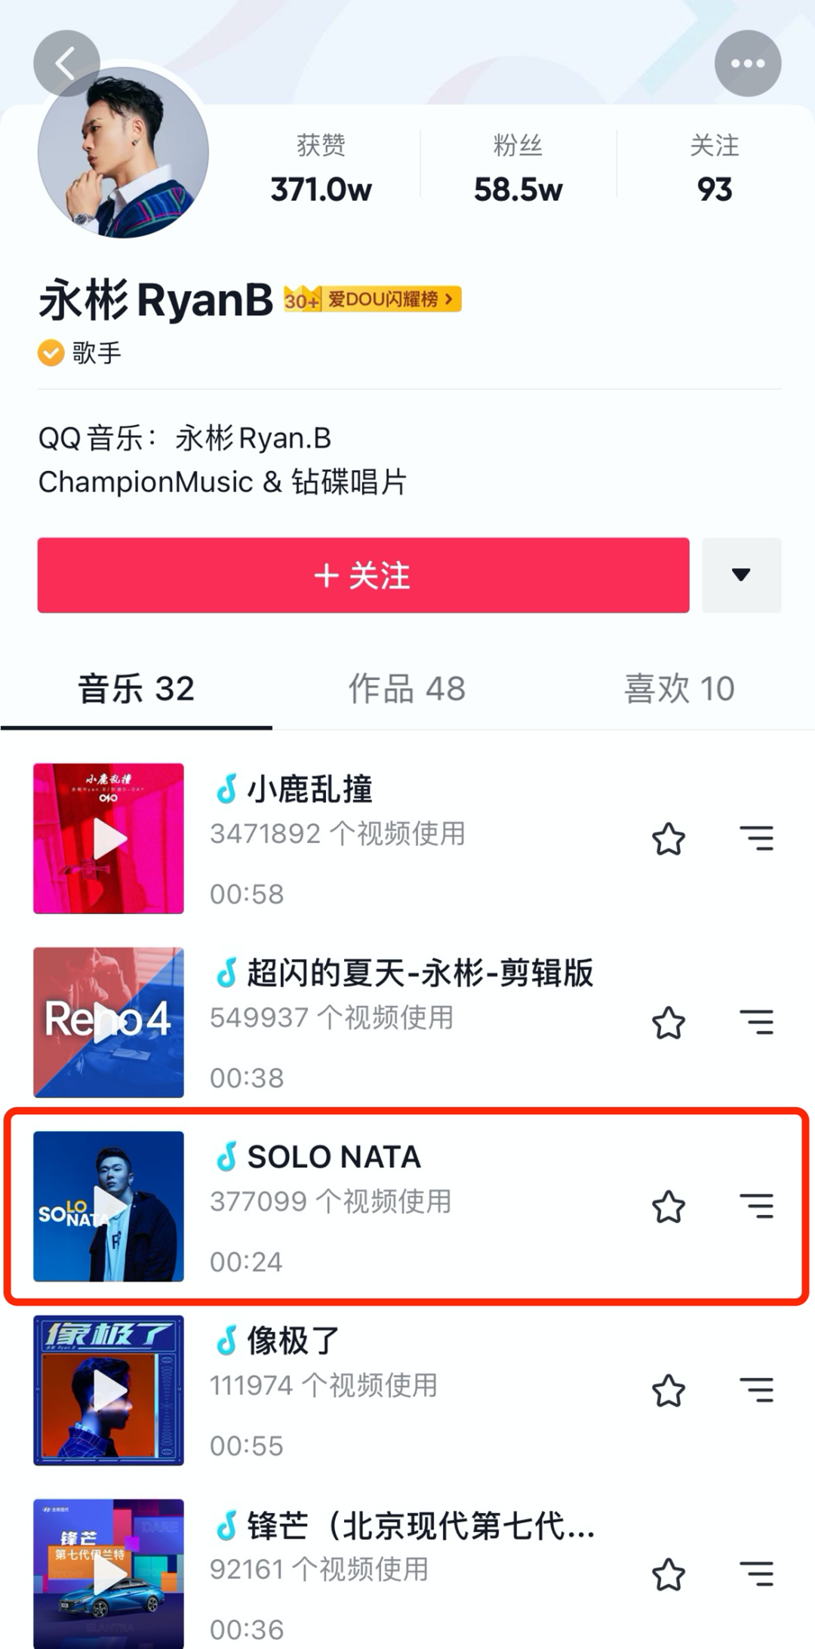
Task: Open the list menu icon for 超闪的夏天
Action: coord(756,1023)
